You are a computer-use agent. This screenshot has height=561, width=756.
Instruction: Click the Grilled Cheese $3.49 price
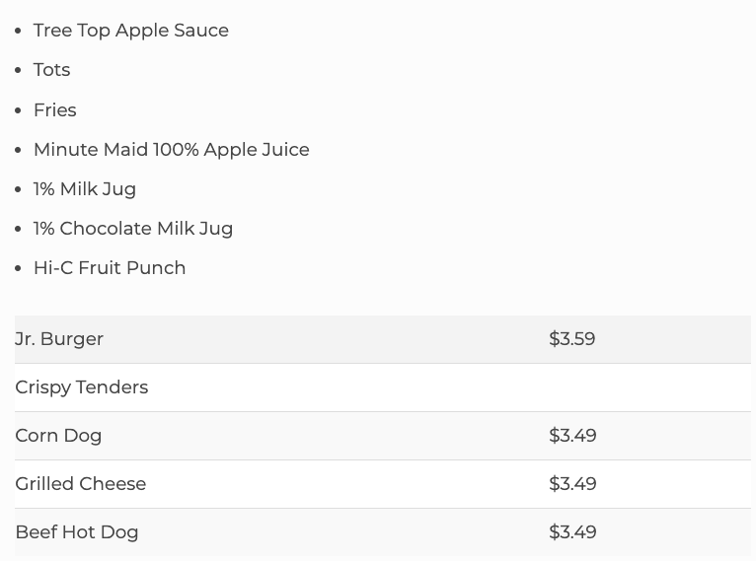572,484
